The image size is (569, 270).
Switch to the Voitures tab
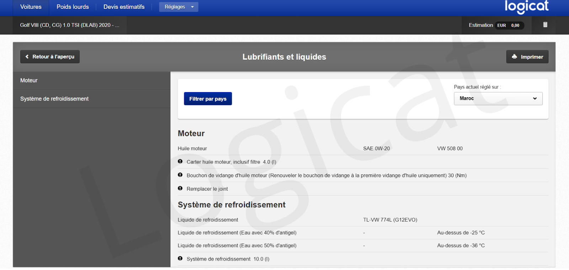(x=31, y=7)
